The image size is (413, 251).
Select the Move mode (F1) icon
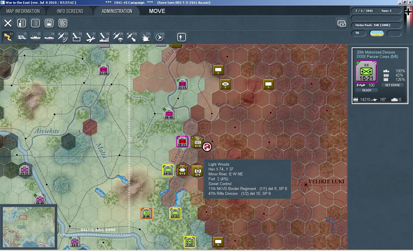tap(8, 37)
